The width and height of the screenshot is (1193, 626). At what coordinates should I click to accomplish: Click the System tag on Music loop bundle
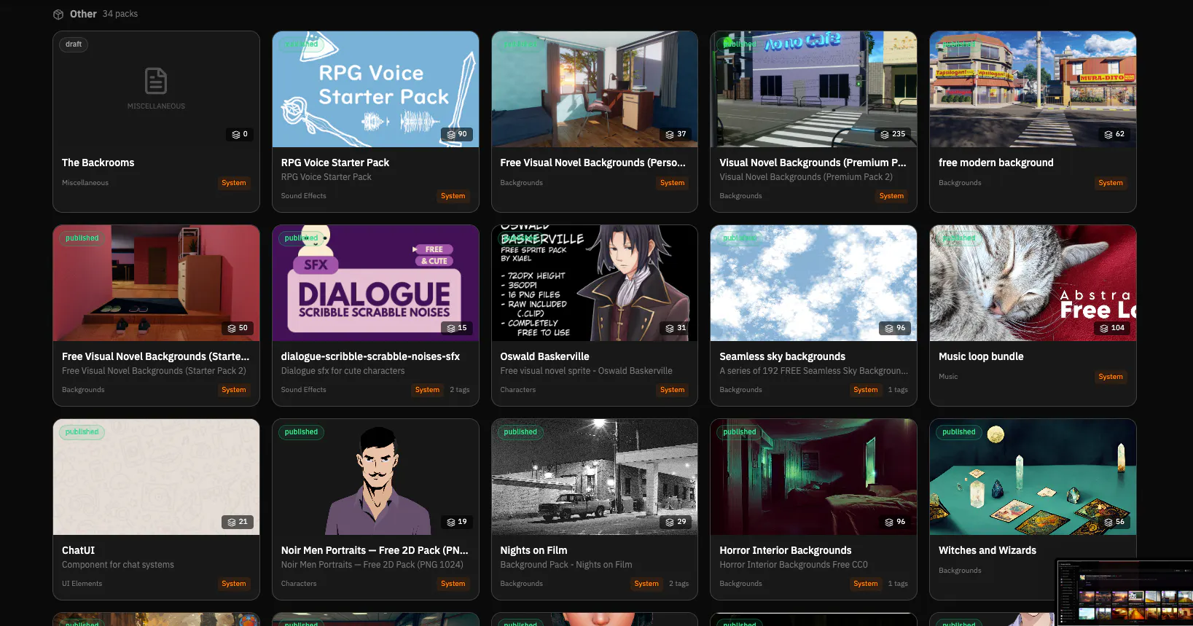pyautogui.click(x=1111, y=377)
